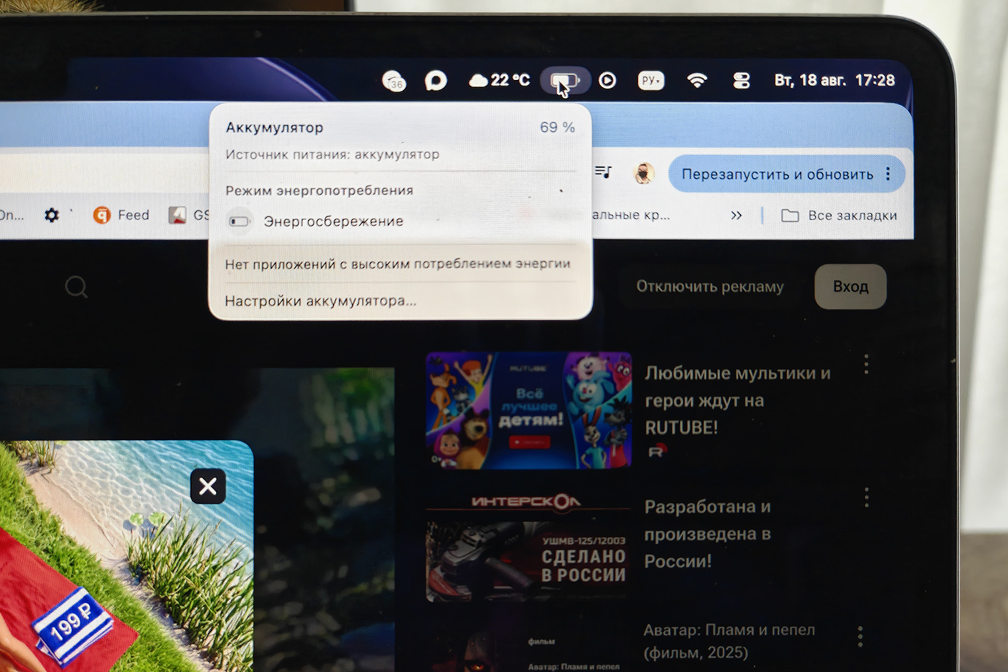The image size is (1008, 672).
Task: Open Control Center from the menu bar
Action: click(x=741, y=80)
